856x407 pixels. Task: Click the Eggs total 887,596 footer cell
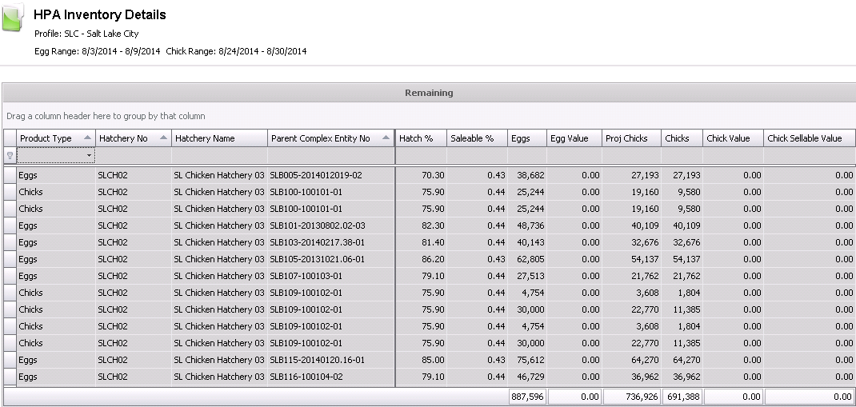pos(526,397)
